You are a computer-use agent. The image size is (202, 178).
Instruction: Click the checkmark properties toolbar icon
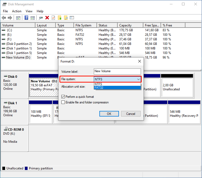click(x=53, y=18)
